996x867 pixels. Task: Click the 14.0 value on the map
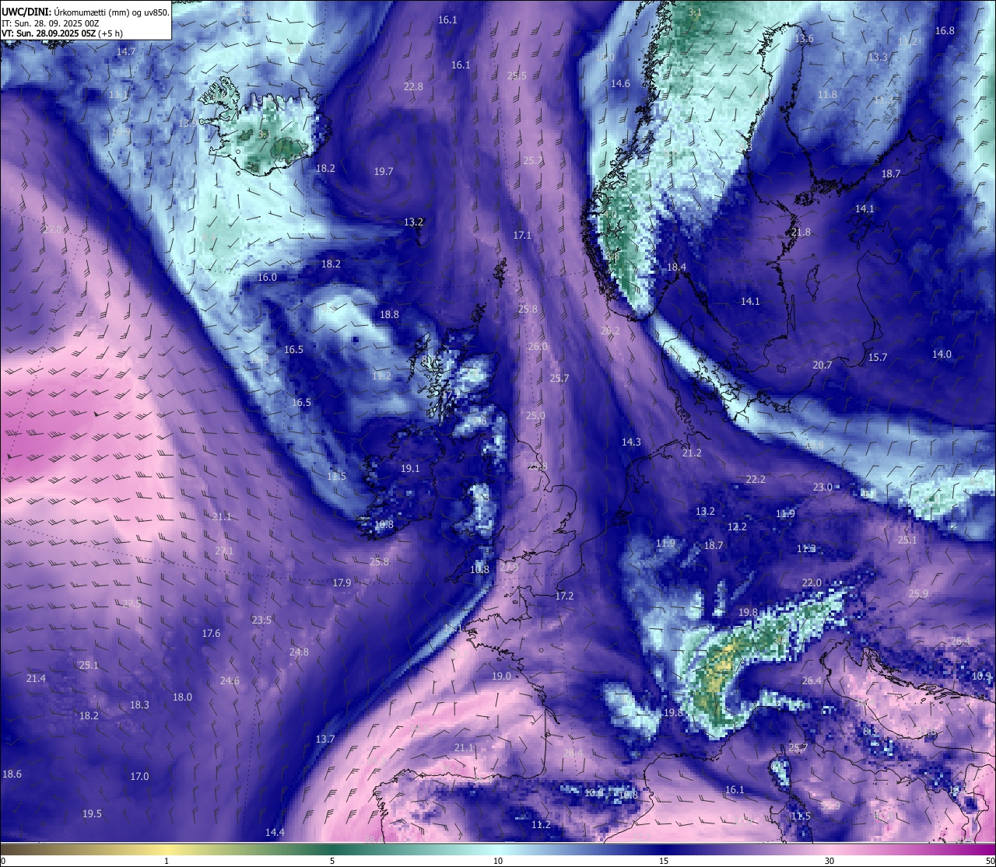[942, 354]
